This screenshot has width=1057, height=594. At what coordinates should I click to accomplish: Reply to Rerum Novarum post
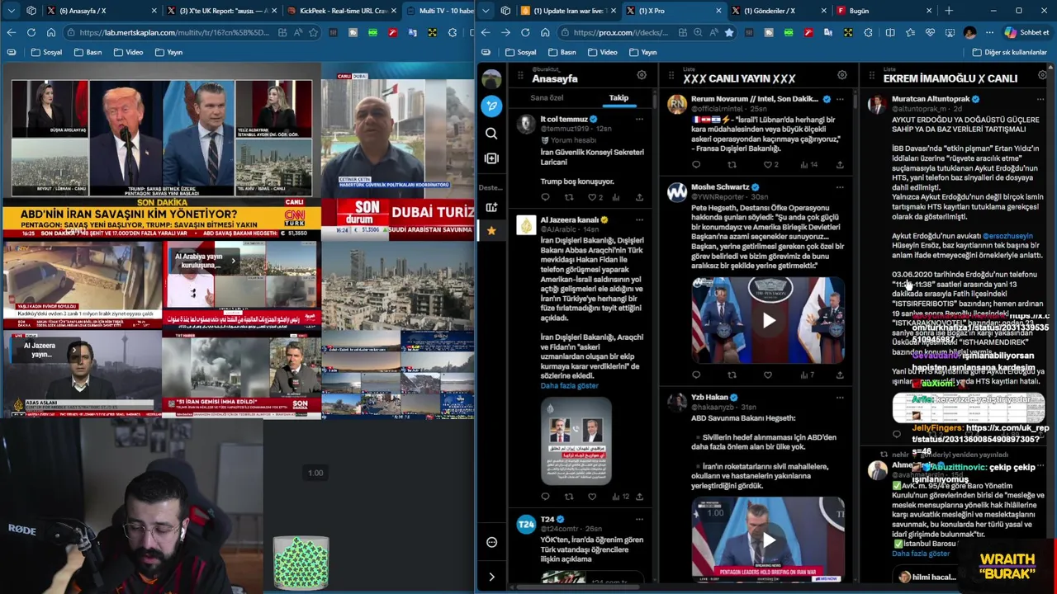(696, 164)
